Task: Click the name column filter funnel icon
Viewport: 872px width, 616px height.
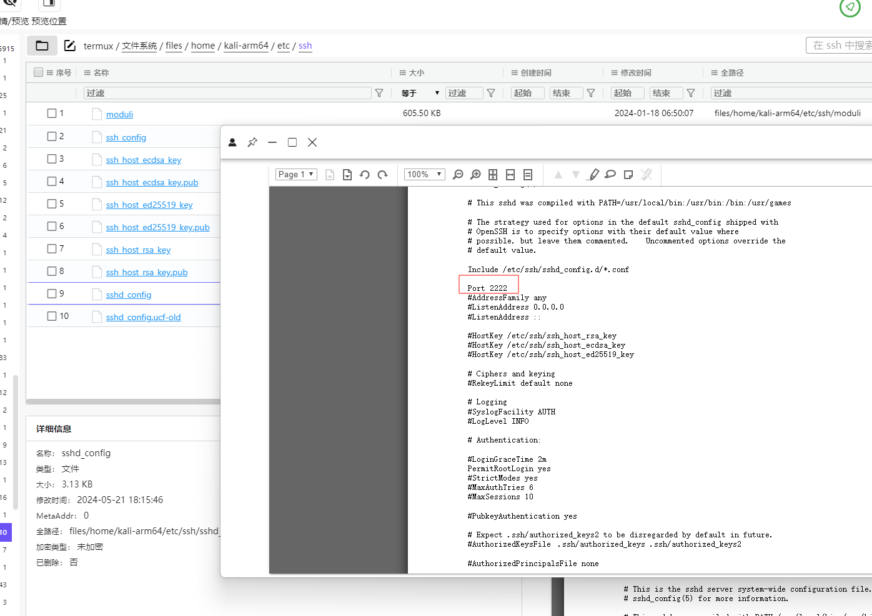Action: pyautogui.click(x=379, y=93)
